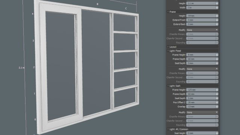Click the 'Extend Front' label
The image size is (240, 135).
pos(179,20)
